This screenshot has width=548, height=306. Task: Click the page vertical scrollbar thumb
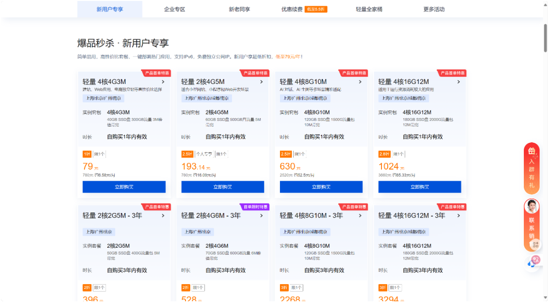545,38
